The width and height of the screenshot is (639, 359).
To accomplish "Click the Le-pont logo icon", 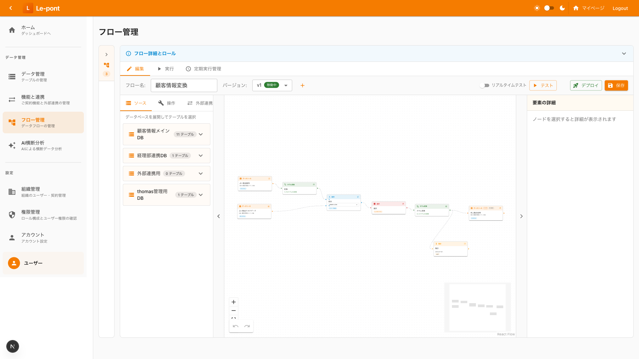I will (28, 8).
